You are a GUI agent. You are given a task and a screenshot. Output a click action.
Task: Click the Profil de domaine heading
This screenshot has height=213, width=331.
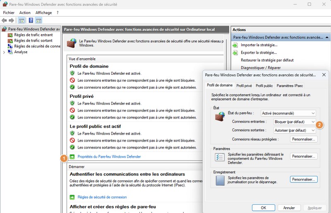89,66
